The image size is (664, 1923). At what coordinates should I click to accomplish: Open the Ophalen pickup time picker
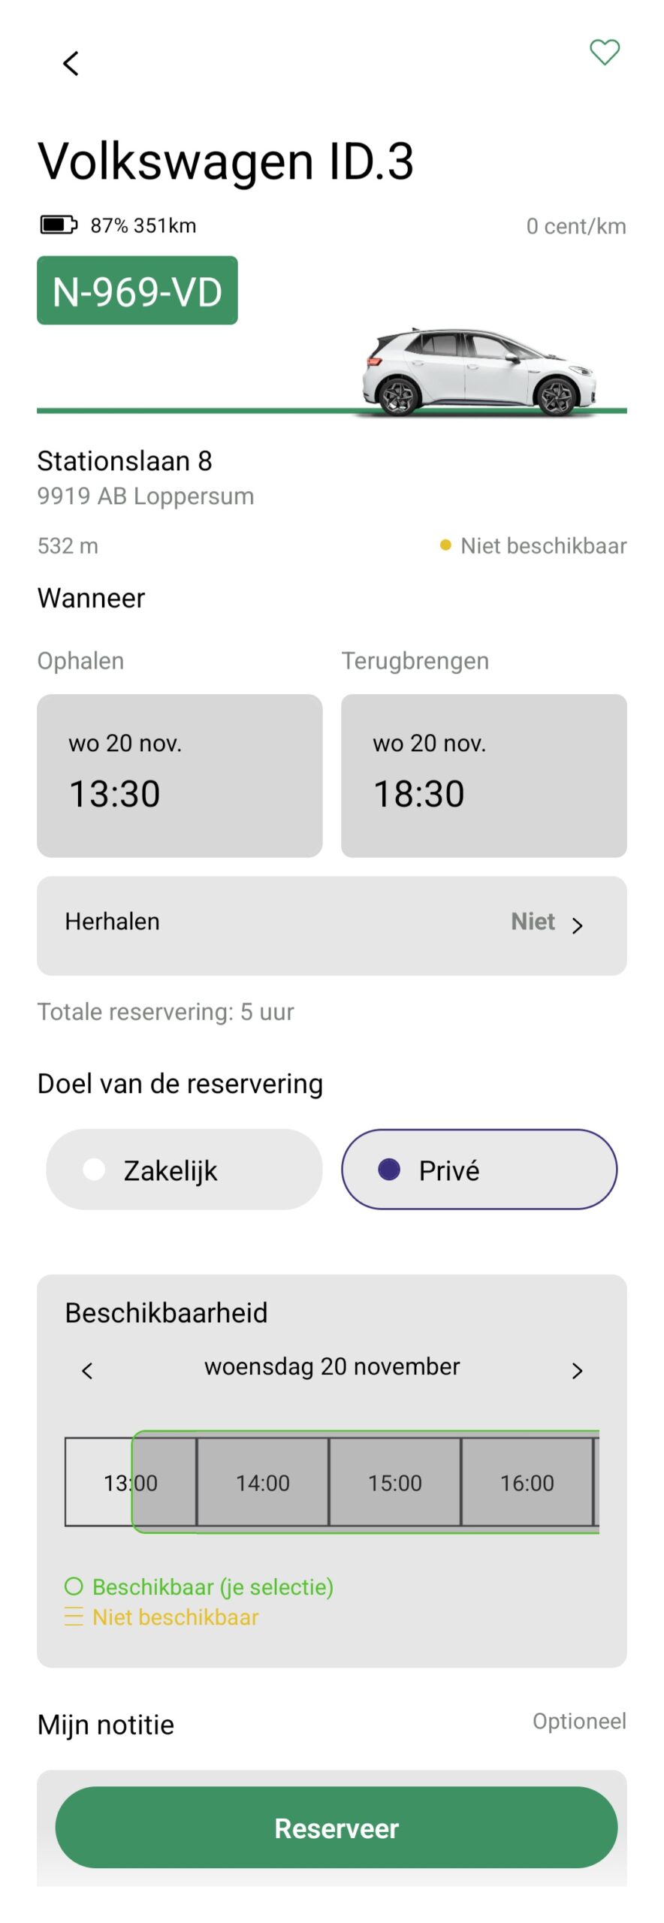click(x=180, y=775)
